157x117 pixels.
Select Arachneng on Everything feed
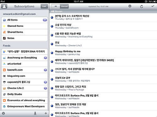click(x=24, y=58)
